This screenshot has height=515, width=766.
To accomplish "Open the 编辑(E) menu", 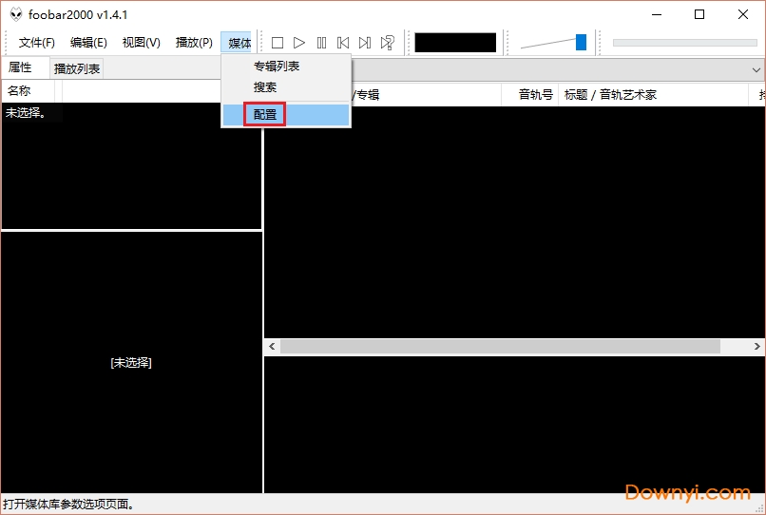I will point(88,43).
